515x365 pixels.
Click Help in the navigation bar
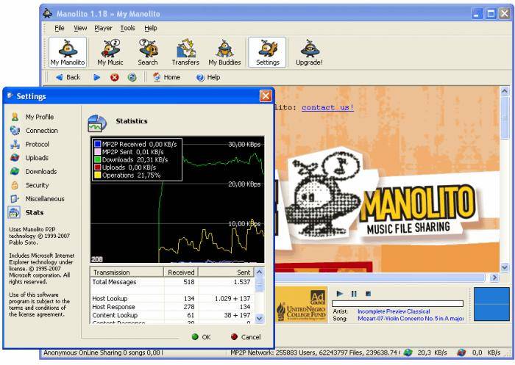point(208,77)
